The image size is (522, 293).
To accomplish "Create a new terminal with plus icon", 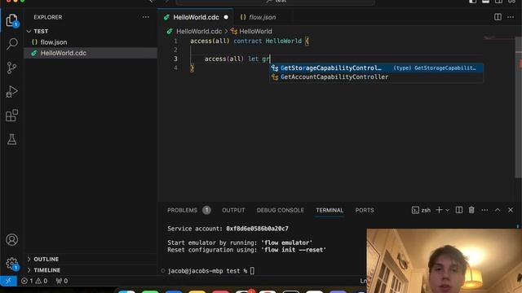I will coord(439,210).
